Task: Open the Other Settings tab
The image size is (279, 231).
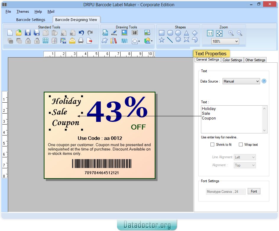Action: 255,60
